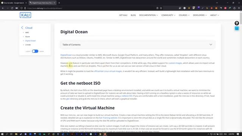Image resolution: width=242 pixels, height=136 pixels.
Task: Open the Kali Training website link
Action: click(x=108, y=118)
